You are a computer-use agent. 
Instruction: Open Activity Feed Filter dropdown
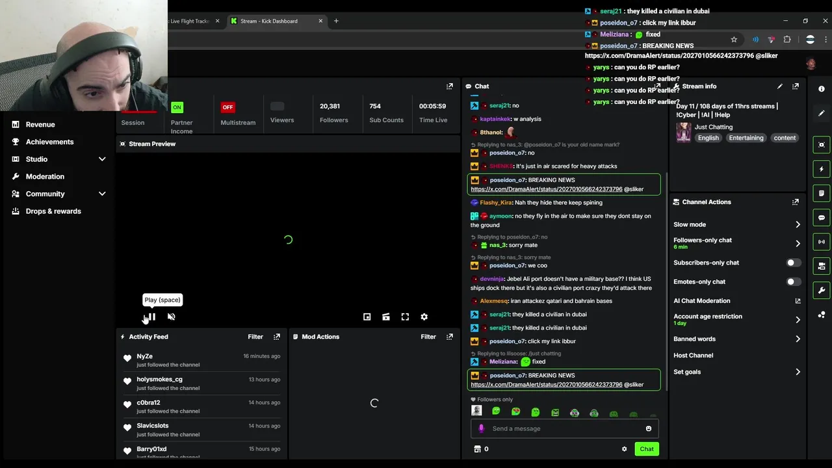point(255,337)
